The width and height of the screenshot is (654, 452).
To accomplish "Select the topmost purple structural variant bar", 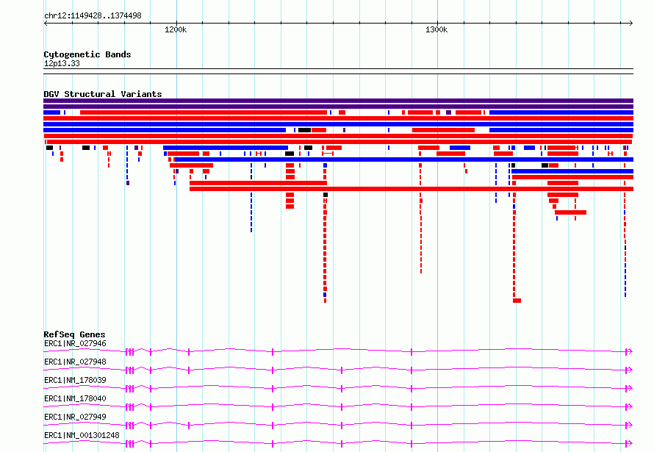I will click(x=338, y=101).
